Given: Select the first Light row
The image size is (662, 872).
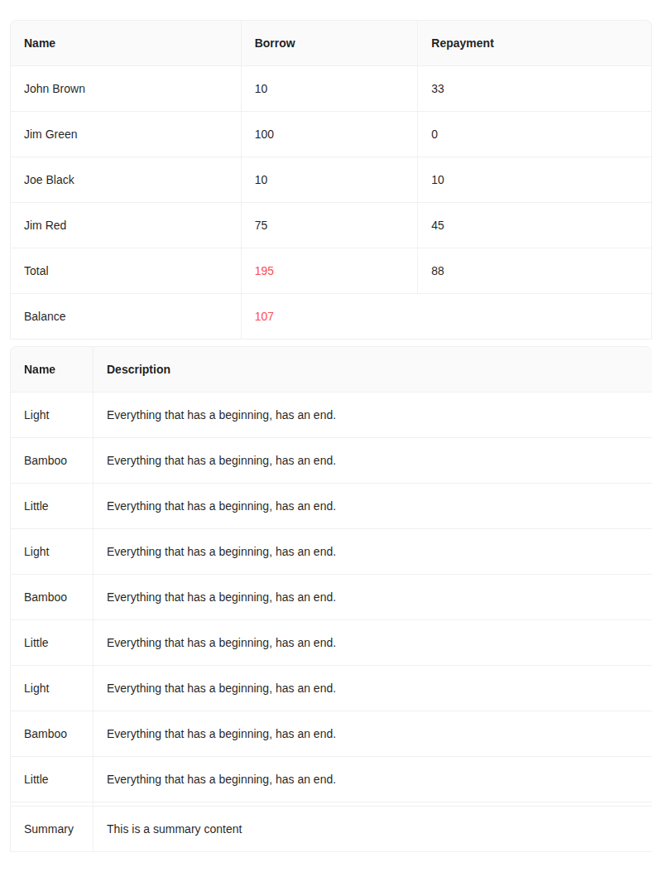Looking at the screenshot, I should point(36,415).
